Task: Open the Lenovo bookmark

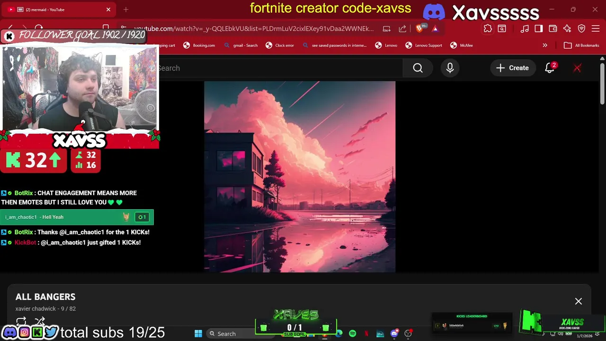Action: [386, 45]
